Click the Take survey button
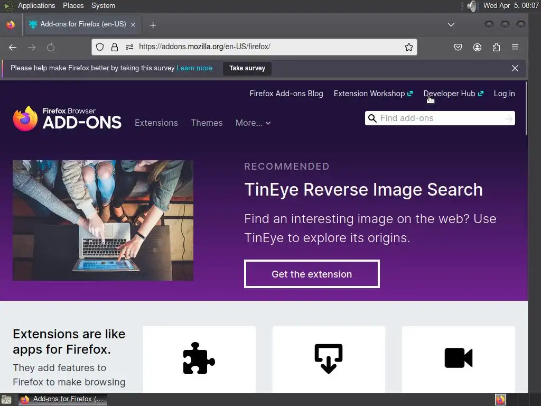The width and height of the screenshot is (541, 406). 247,68
